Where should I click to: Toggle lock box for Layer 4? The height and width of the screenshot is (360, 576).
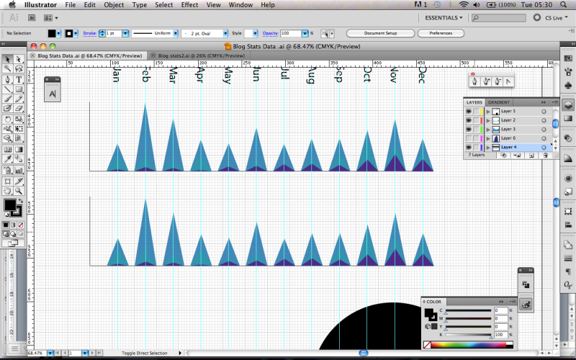click(476, 148)
